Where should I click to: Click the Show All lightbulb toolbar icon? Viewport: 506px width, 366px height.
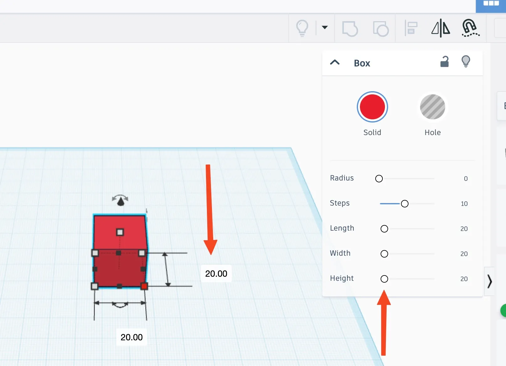pyautogui.click(x=302, y=28)
